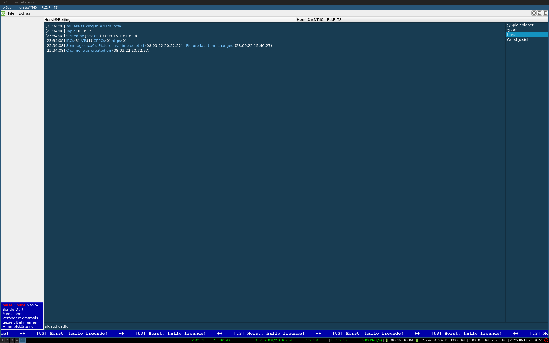
Task: Switch to workspace 4
Action: pyautogui.click(x=17, y=340)
